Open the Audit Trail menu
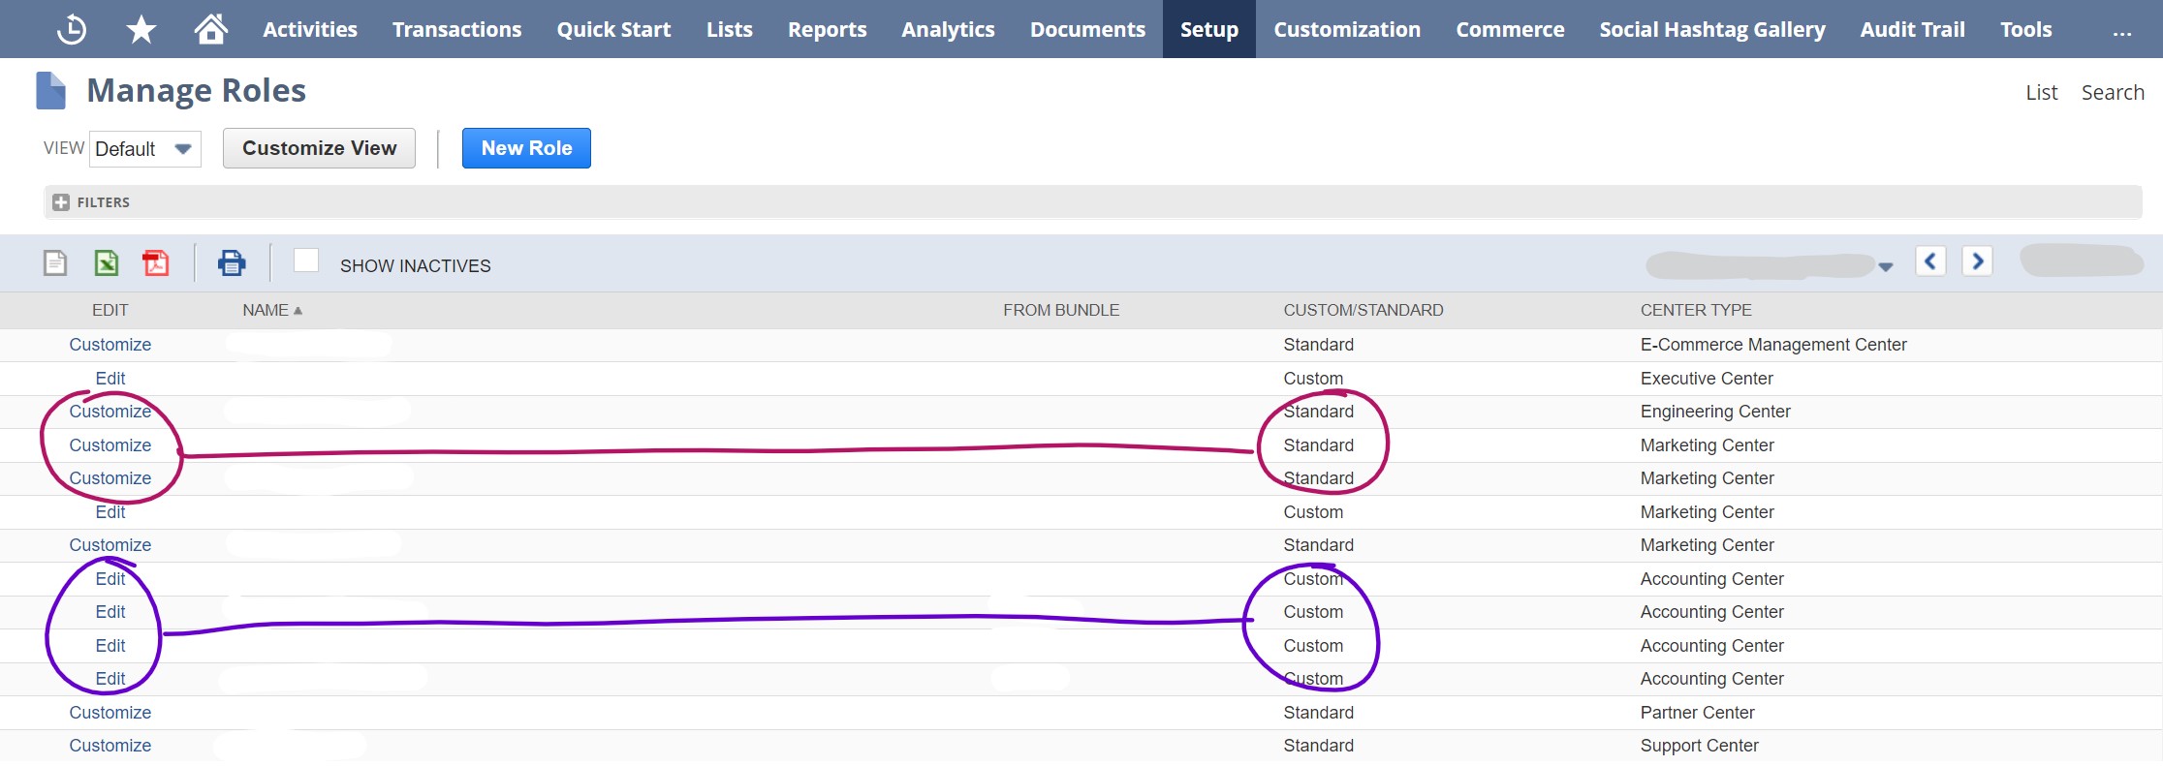Viewport: 2163px width, 766px height. coord(1913,30)
